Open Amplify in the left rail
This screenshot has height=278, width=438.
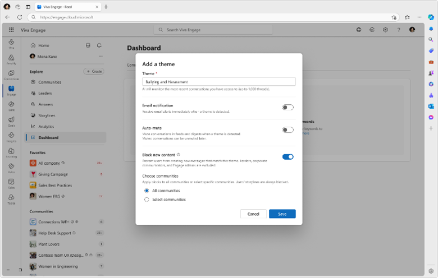pos(11,59)
